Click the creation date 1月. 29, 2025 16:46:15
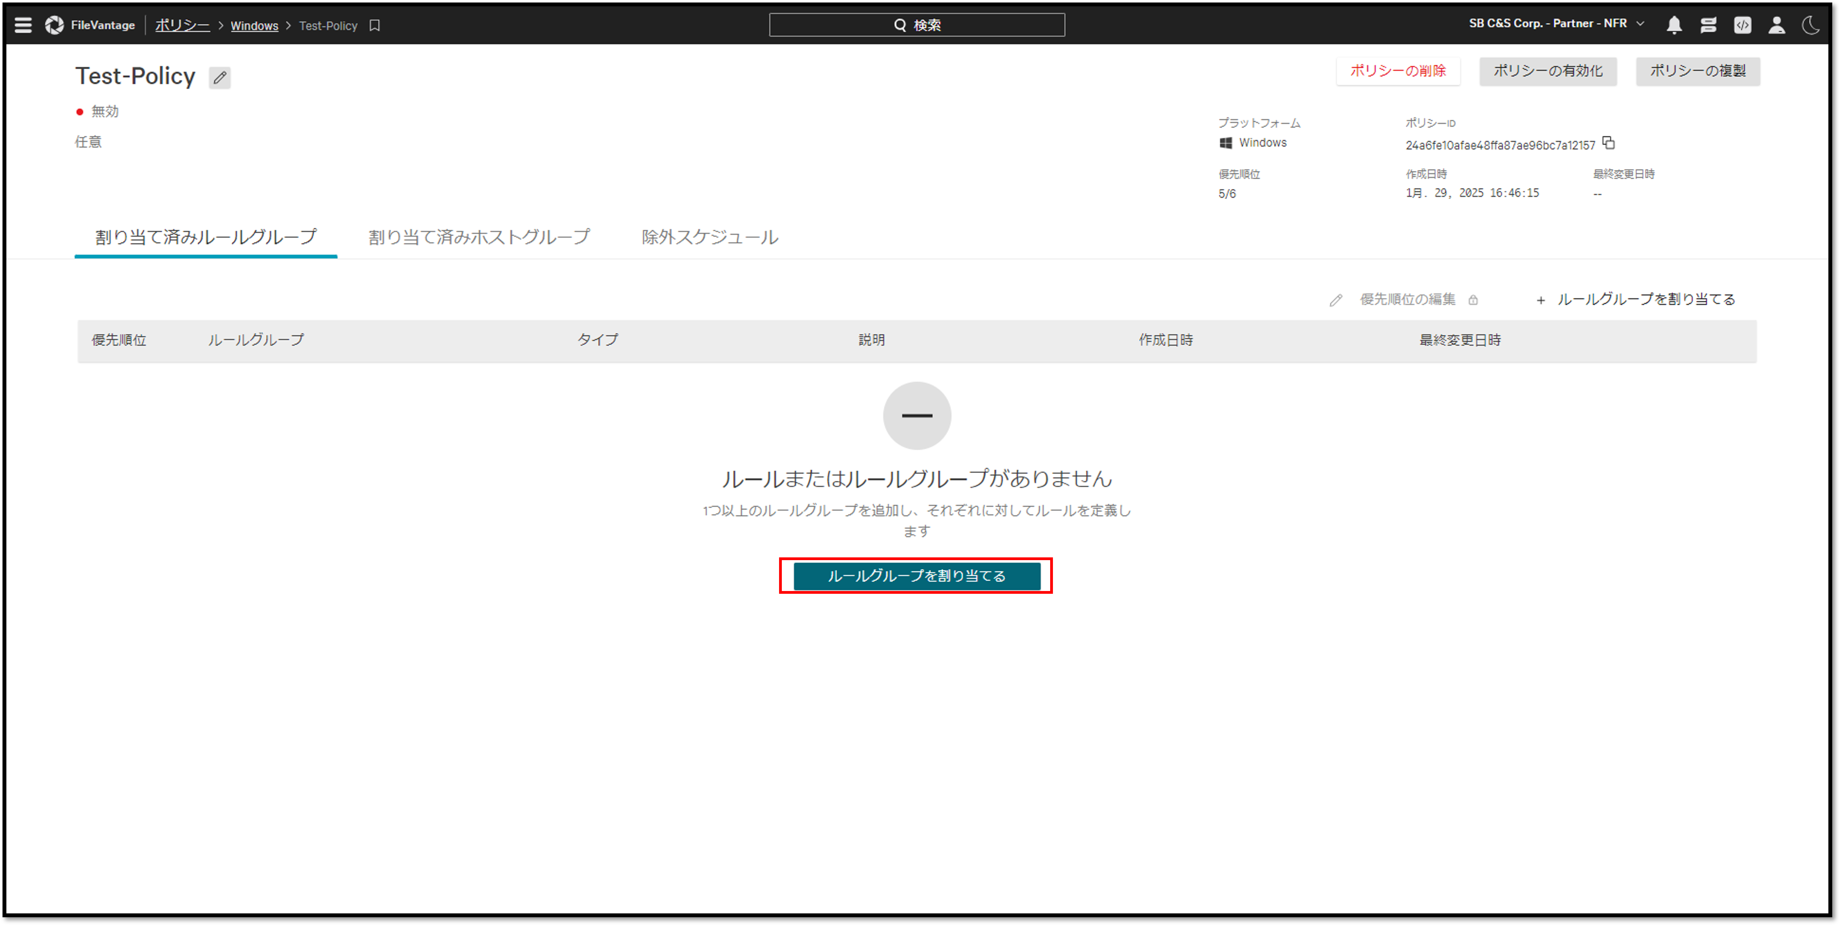This screenshot has width=1840, height=925. click(x=1472, y=193)
